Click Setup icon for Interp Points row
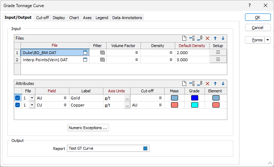The image size is (274, 167). coord(218,59)
